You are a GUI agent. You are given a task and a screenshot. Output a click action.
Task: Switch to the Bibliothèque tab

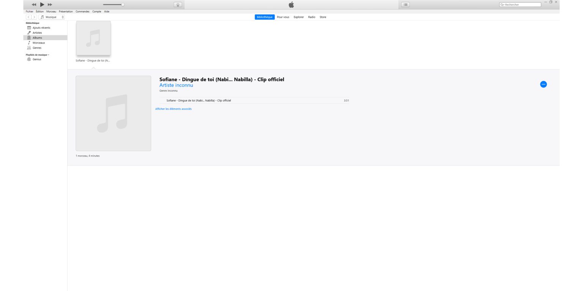[265, 17]
